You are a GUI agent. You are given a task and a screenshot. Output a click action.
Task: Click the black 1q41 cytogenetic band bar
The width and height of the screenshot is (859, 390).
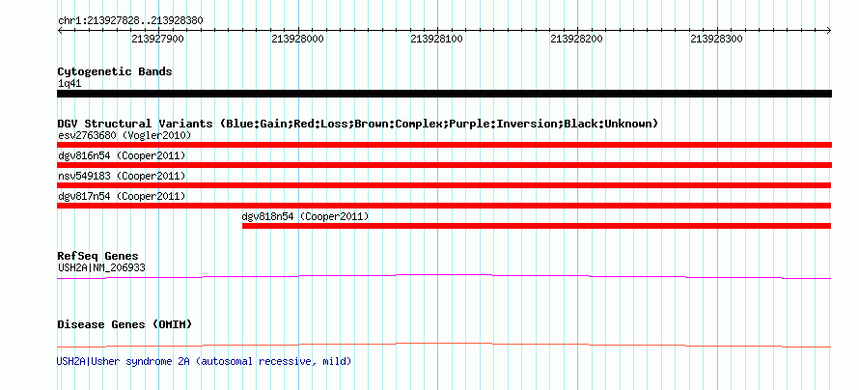click(444, 94)
